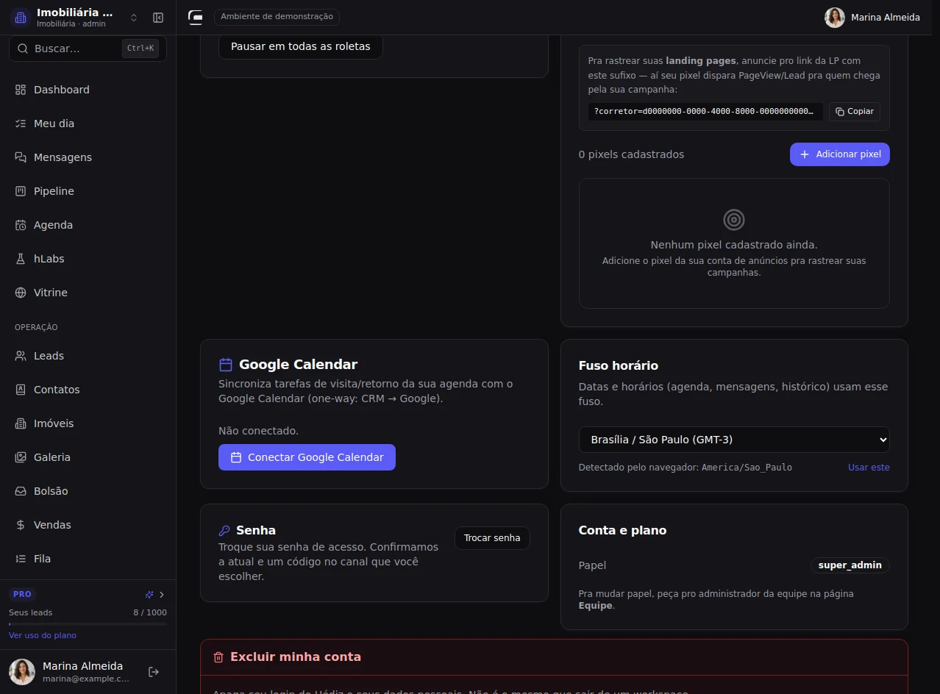The height and width of the screenshot is (694, 940).
Task: Open Imóveis page
Action: (x=88, y=423)
